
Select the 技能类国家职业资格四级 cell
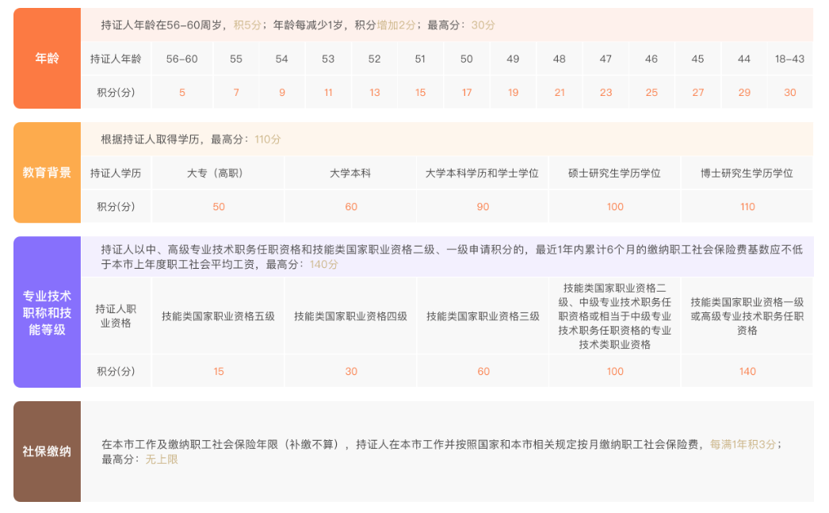[350, 316]
